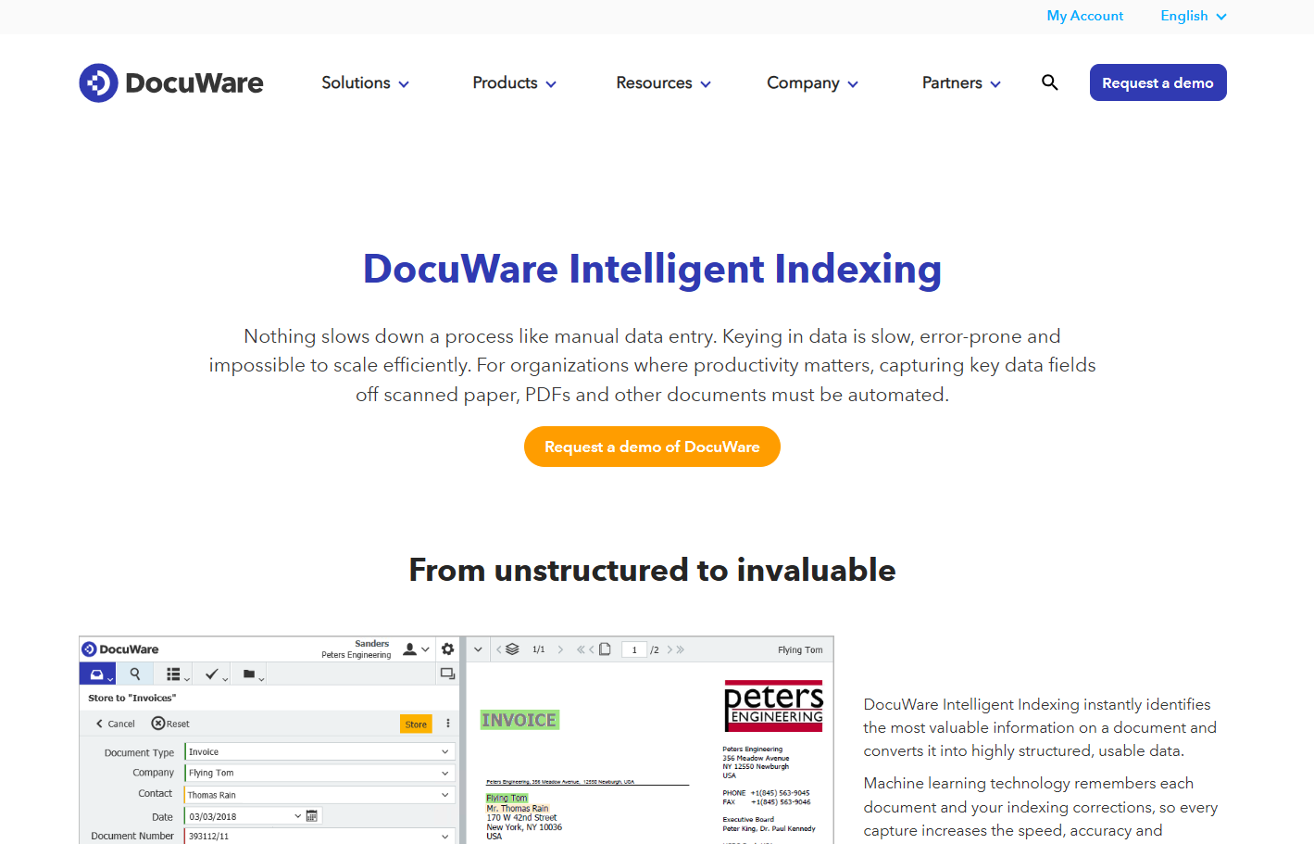Open the English language selector
This screenshot has width=1314, height=844.
[1194, 16]
